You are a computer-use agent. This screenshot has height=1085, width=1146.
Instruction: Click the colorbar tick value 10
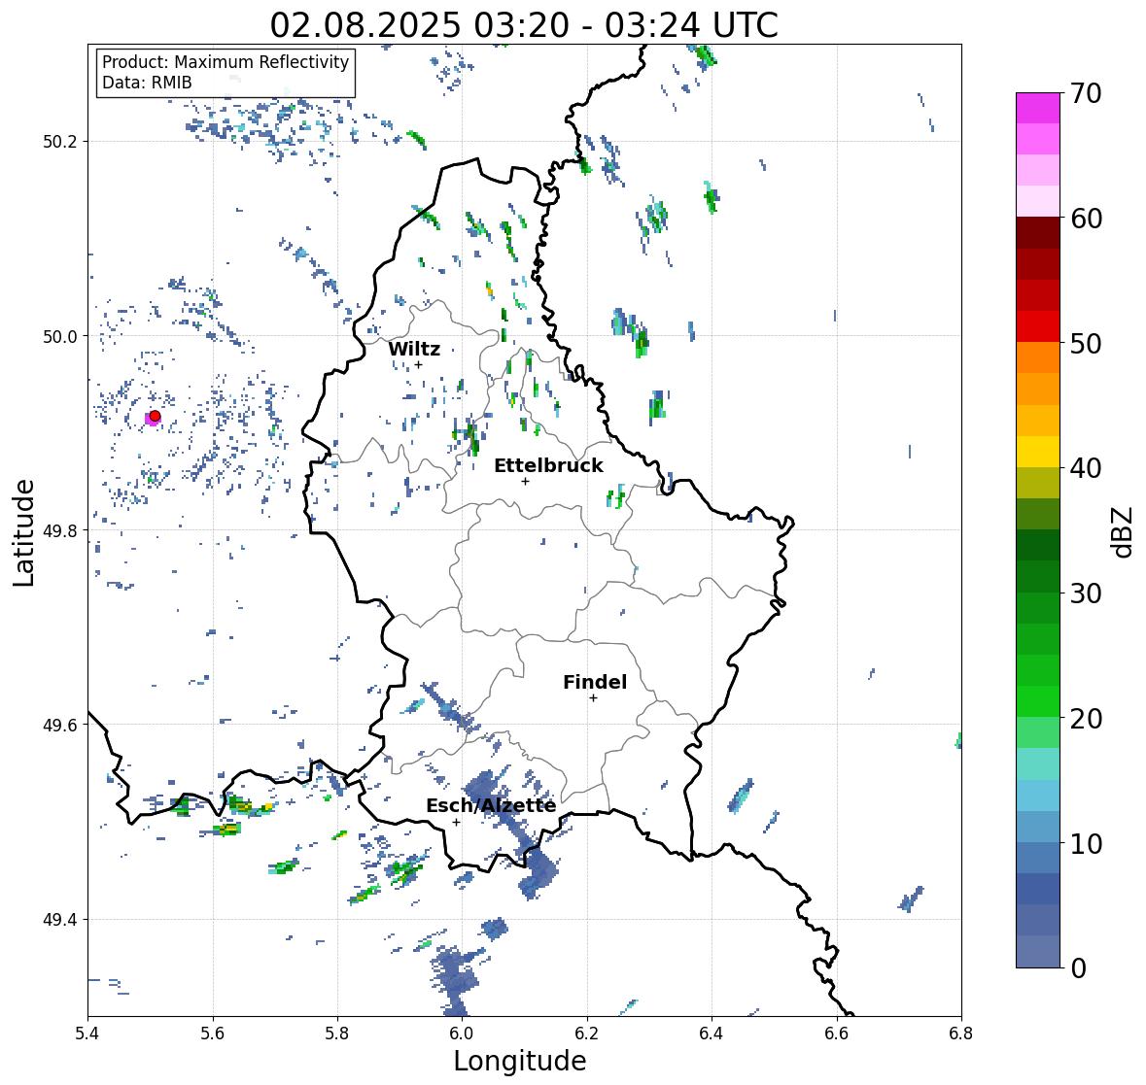point(1086,843)
